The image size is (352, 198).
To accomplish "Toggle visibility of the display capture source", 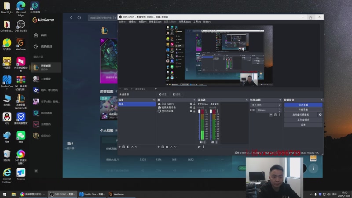I will pos(191,111).
